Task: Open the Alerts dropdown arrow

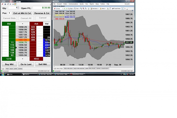Action: (106, 9)
